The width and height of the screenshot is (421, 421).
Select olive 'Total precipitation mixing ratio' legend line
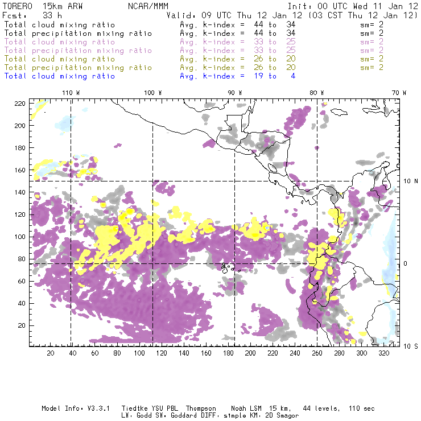[78, 67]
